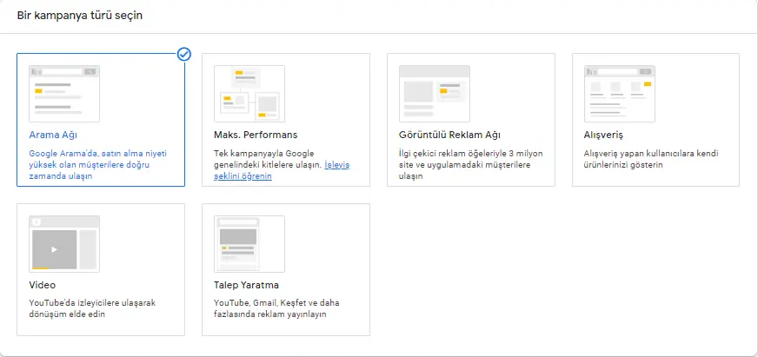Viewport: 758px width, 357px height.
Task: Pick the Alışveriş campaign title
Action: tap(603, 135)
